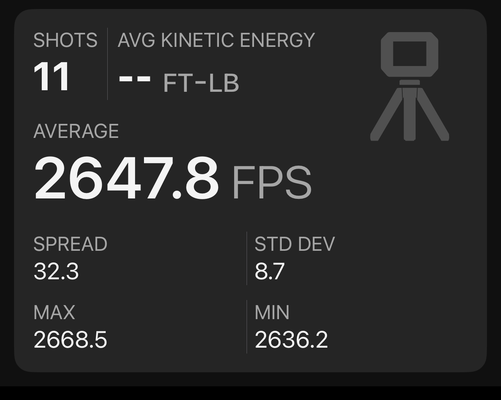Click the SHOTS label
Image resolution: width=501 pixels, height=400 pixels.
click(x=65, y=40)
